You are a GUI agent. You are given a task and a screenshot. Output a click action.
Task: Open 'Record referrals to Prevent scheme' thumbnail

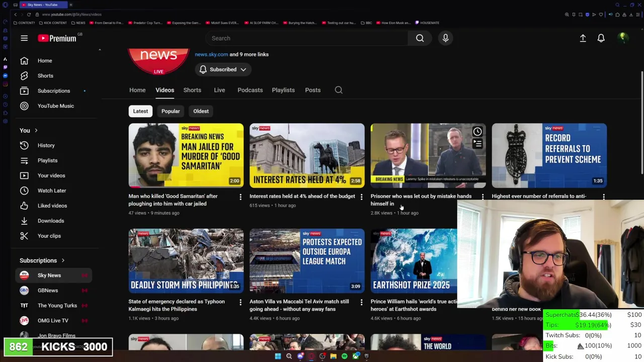click(549, 155)
